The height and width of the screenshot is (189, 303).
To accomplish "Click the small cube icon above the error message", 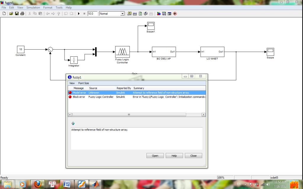I will pos(73,123).
